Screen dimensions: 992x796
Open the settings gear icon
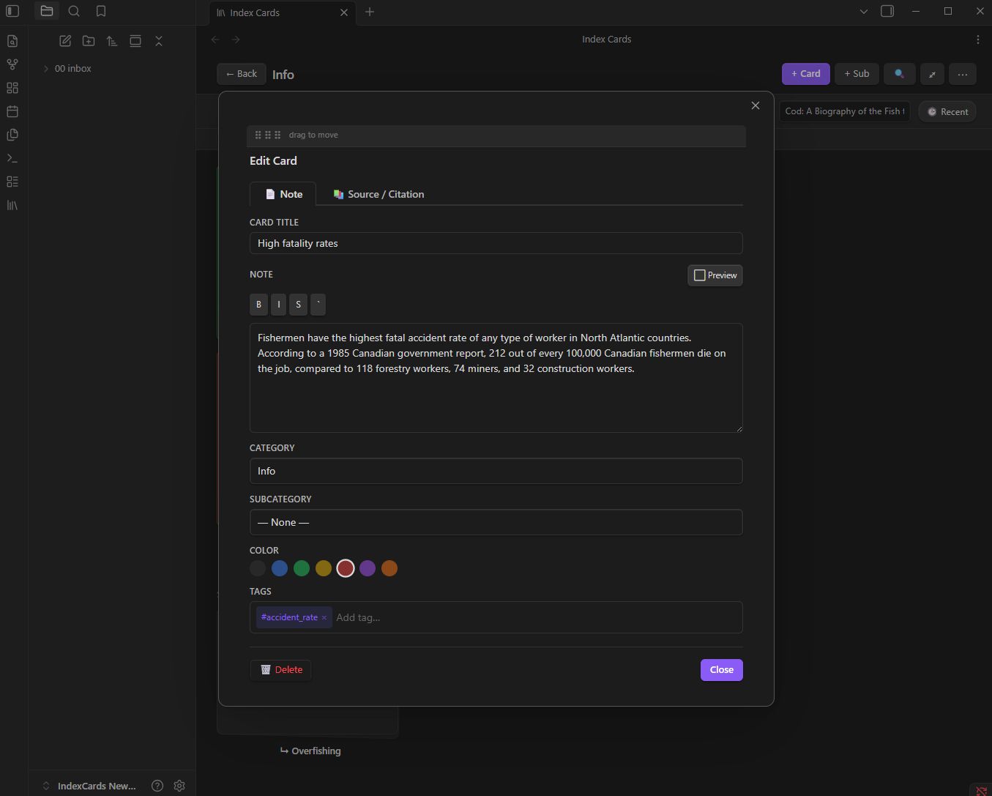click(179, 786)
